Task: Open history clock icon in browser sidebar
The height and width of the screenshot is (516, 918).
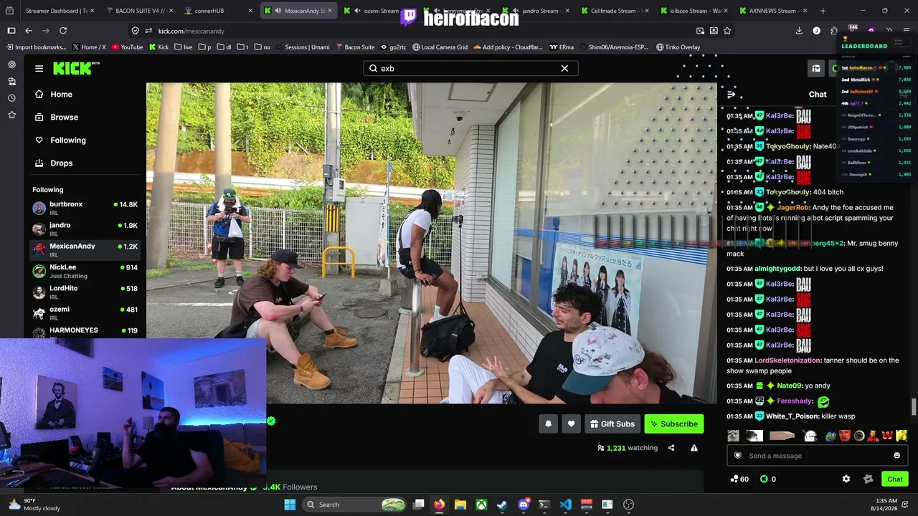Action: 11,98
